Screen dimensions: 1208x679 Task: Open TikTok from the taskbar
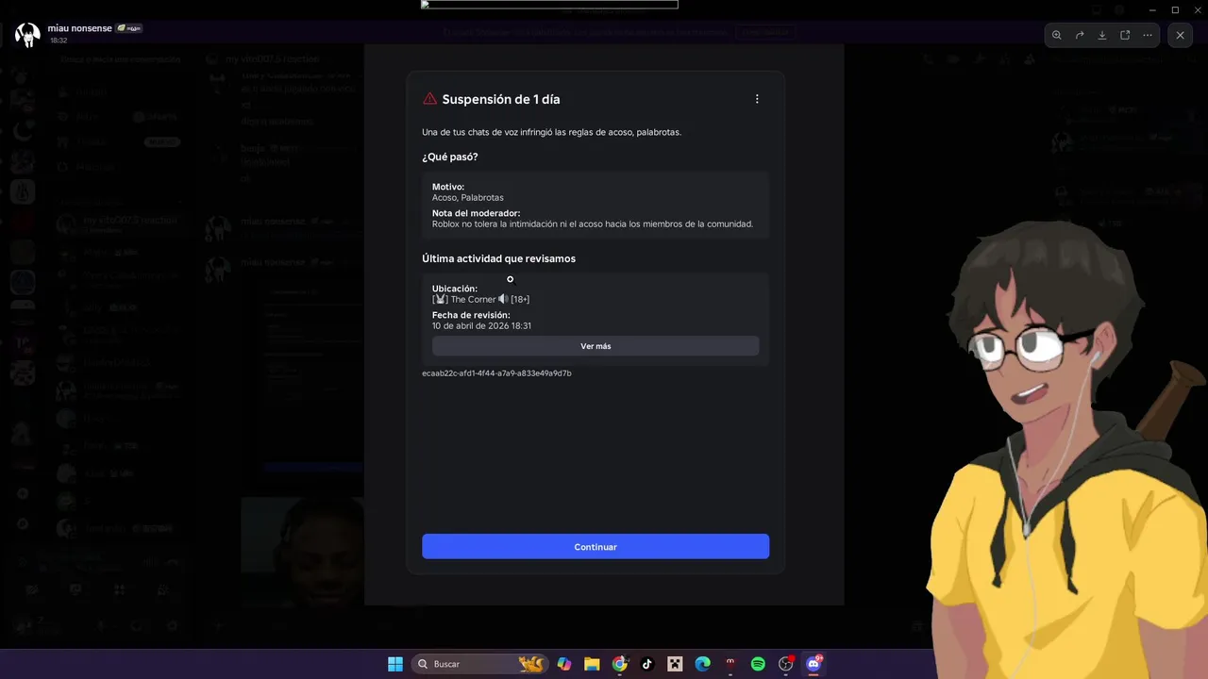pos(647,664)
